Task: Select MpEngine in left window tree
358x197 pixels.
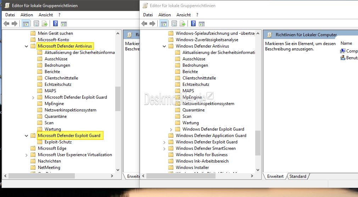Action: [x=54, y=104]
